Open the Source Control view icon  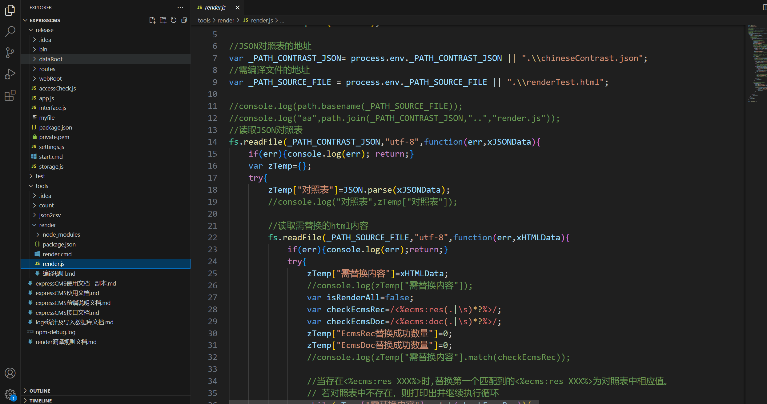point(10,53)
